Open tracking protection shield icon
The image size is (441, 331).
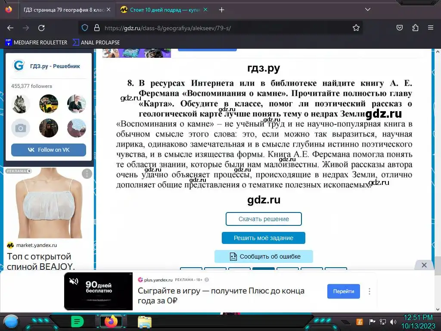(85, 28)
